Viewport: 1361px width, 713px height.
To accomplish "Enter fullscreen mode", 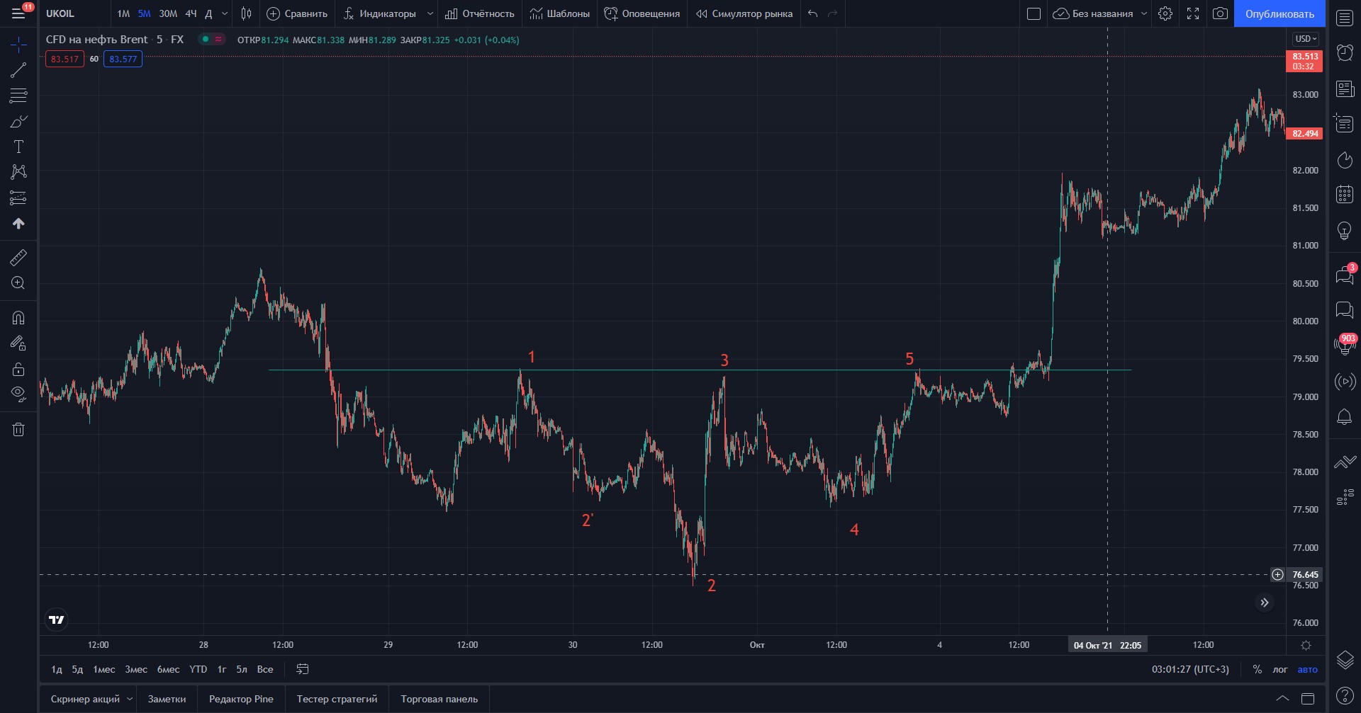I will (1193, 13).
